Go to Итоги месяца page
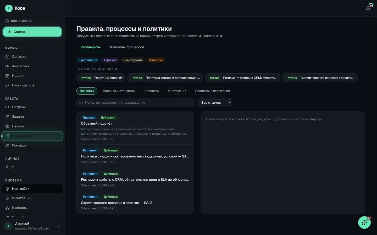Screen dimensions: 377x235 (x=32, y=85)
